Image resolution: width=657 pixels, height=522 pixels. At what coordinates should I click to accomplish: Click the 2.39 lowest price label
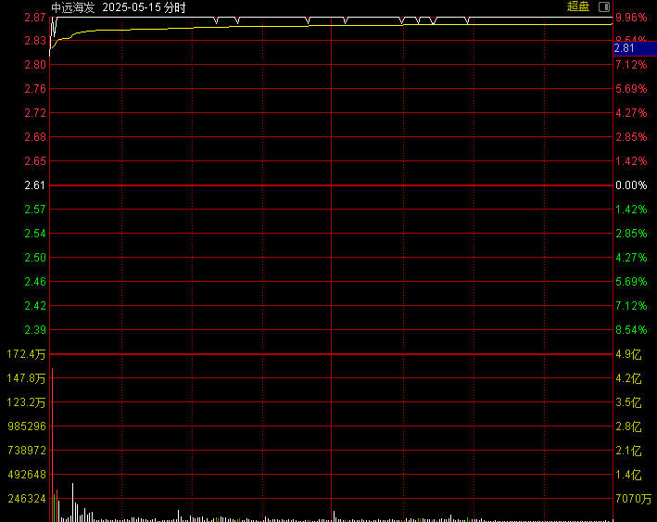pos(34,330)
